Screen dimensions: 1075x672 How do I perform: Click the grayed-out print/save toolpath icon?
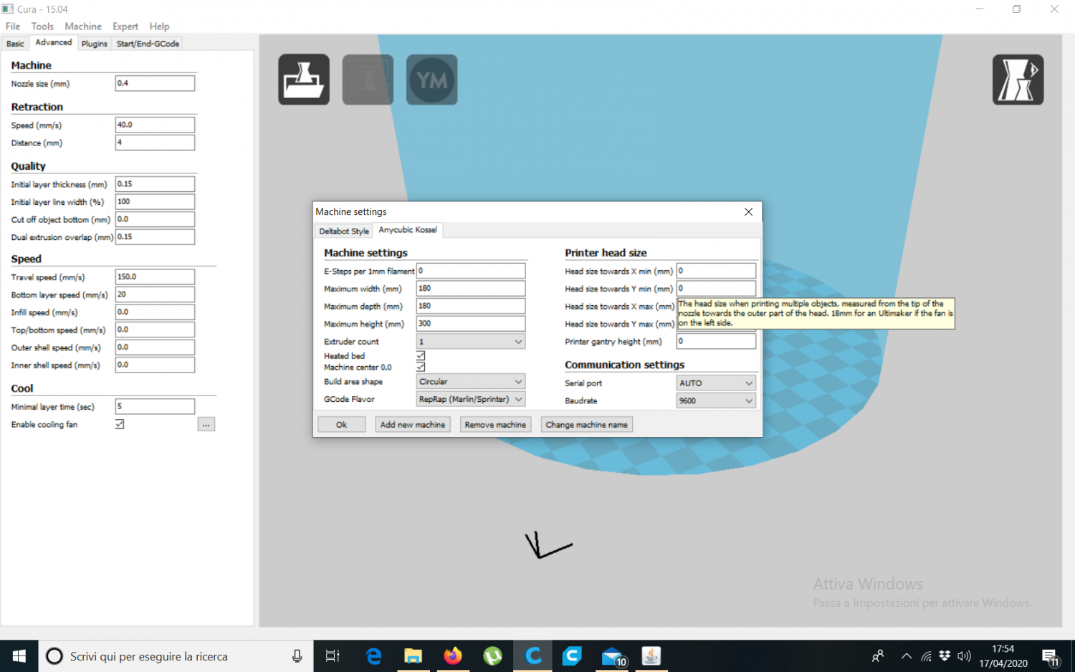pyautogui.click(x=368, y=80)
